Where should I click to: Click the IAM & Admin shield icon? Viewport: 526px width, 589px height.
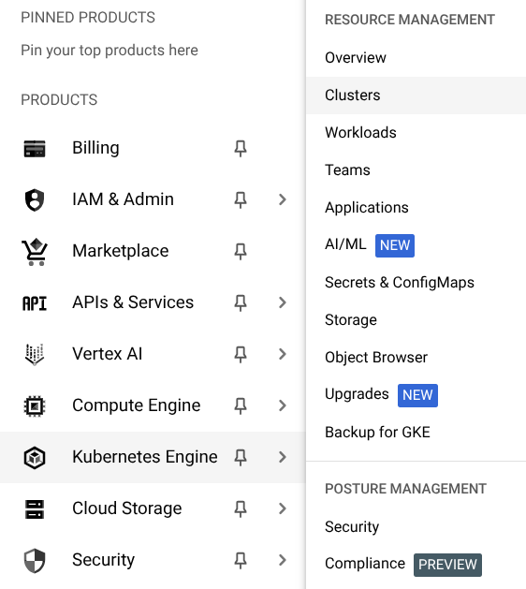[x=35, y=199]
